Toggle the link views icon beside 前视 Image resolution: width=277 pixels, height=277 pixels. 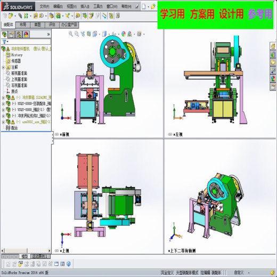click(57, 134)
